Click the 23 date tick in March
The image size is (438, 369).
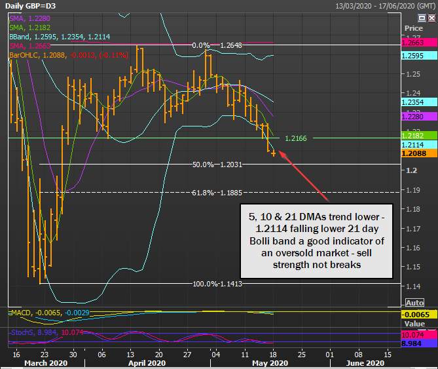45,355
